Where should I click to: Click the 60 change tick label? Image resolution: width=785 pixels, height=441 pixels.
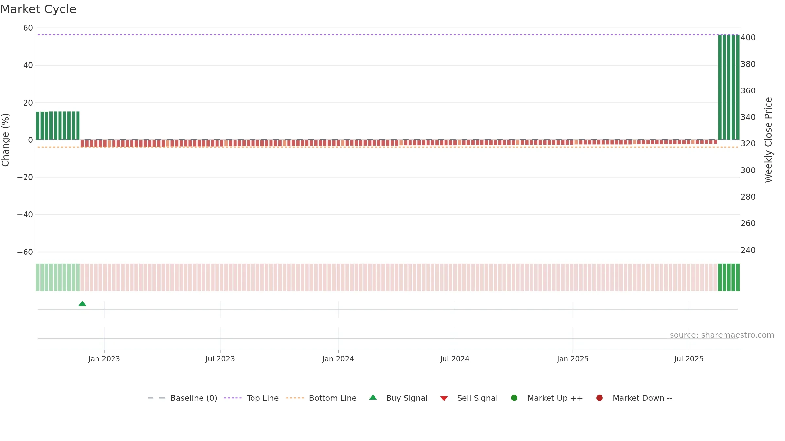(28, 28)
